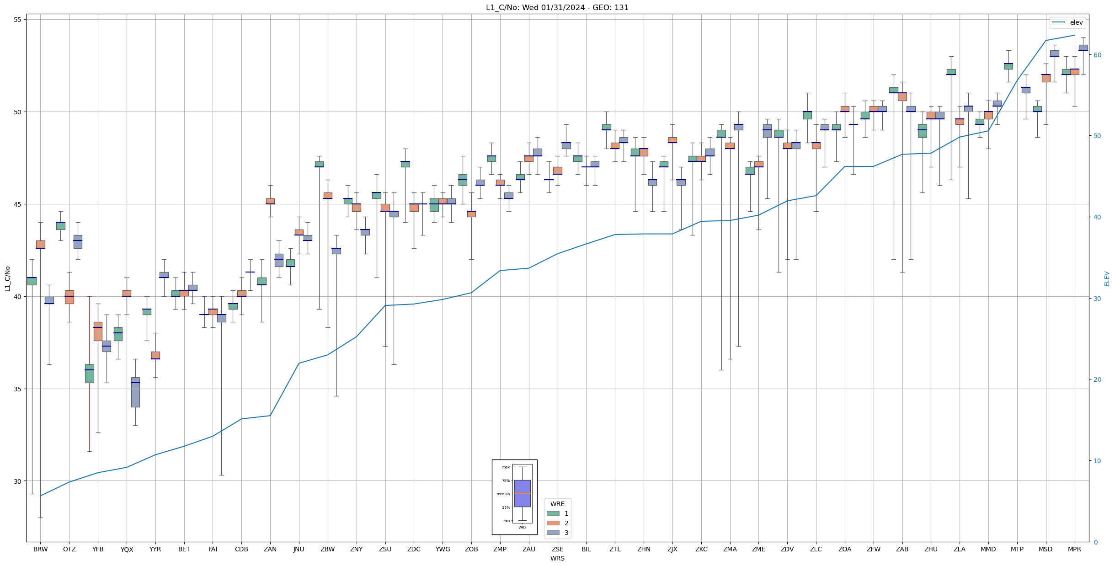
Task: Click the MPR station tick label
Action: click(1074, 549)
